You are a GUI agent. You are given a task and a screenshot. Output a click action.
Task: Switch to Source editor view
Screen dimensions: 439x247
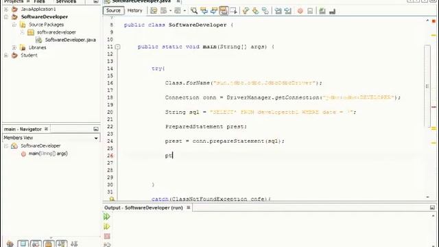pyautogui.click(x=113, y=11)
